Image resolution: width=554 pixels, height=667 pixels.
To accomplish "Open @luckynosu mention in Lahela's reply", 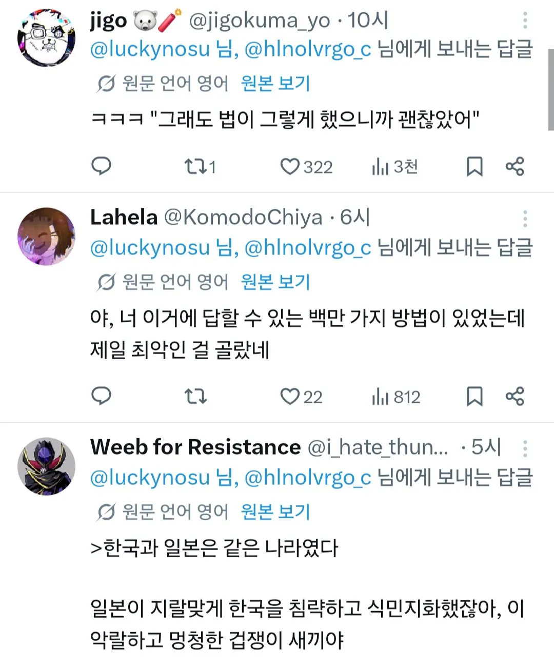I will (x=150, y=248).
